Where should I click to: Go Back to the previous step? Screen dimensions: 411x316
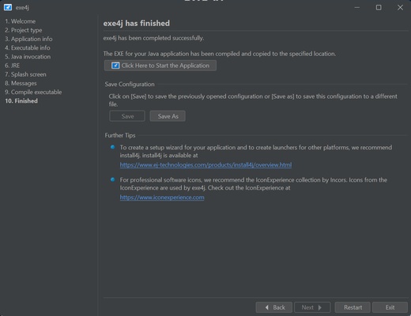[x=274, y=307]
